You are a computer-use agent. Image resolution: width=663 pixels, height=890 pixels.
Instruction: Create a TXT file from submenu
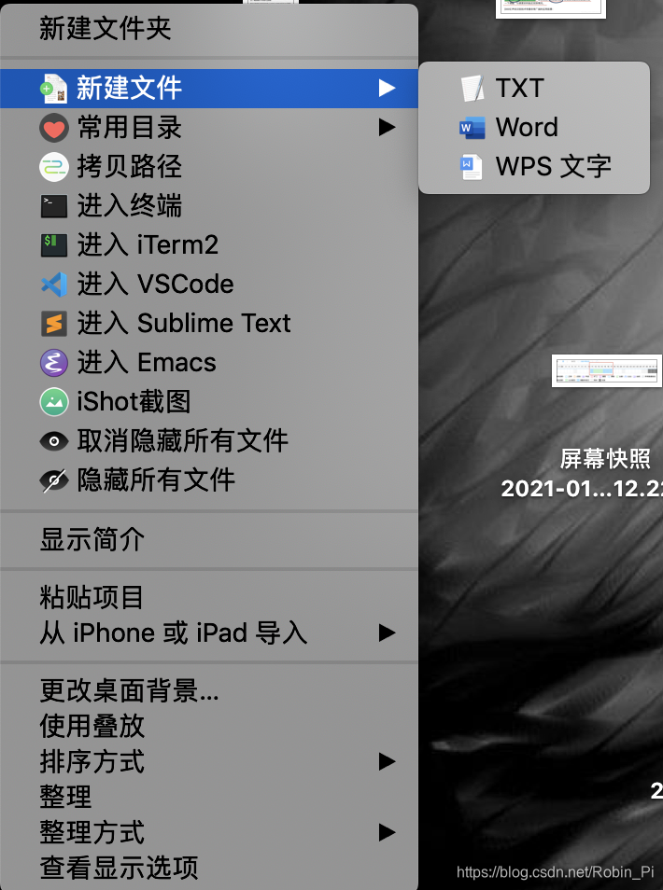534,89
